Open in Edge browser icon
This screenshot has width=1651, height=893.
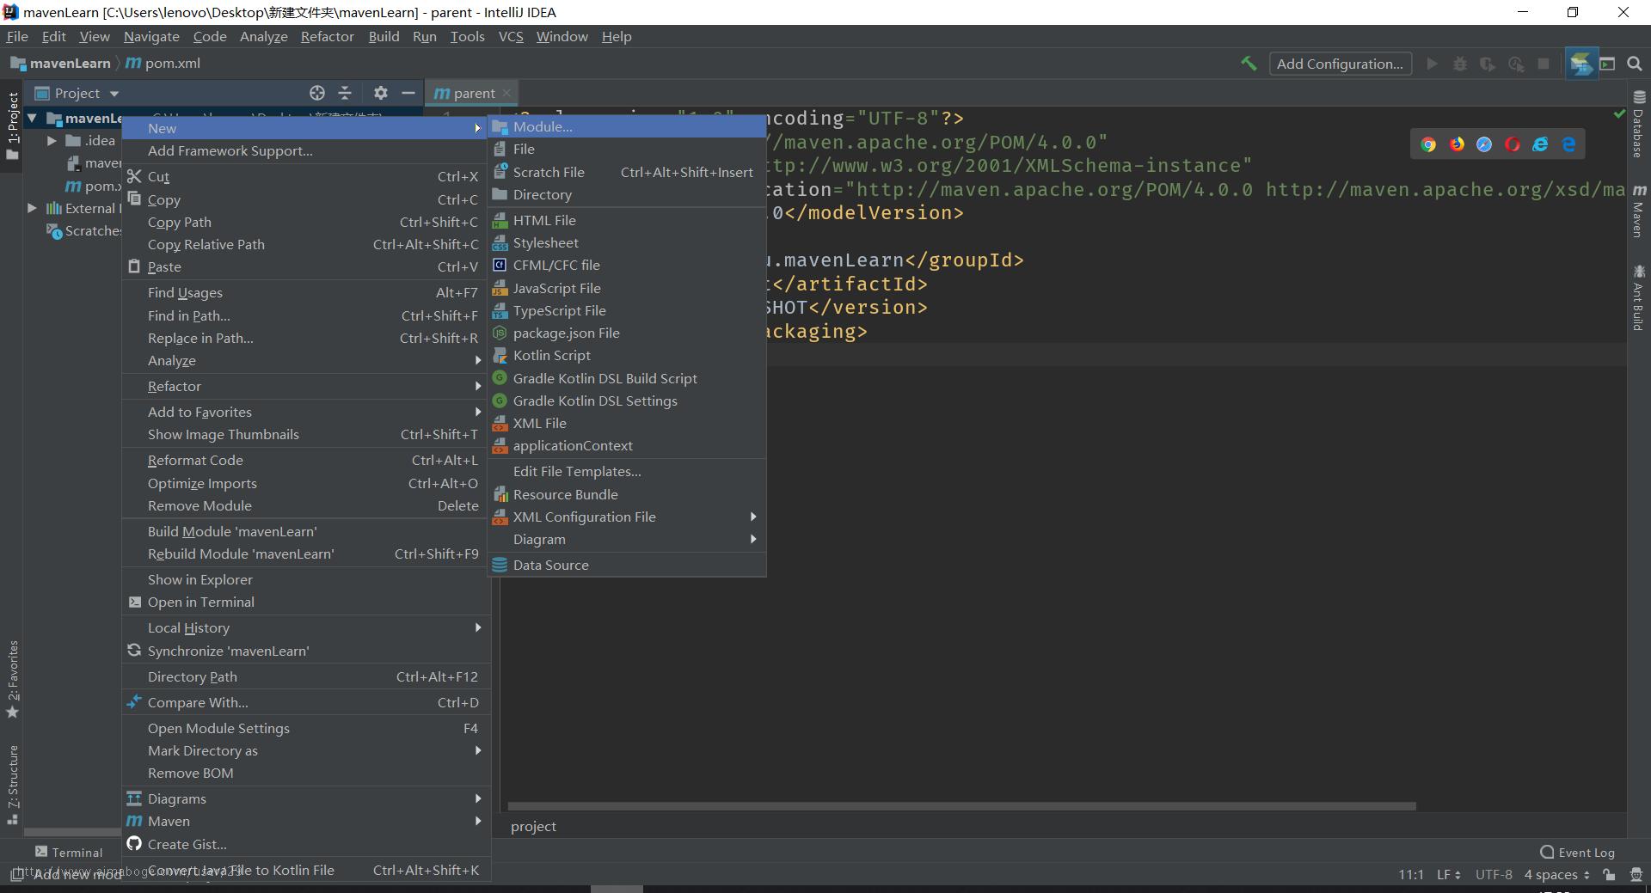coord(1568,144)
